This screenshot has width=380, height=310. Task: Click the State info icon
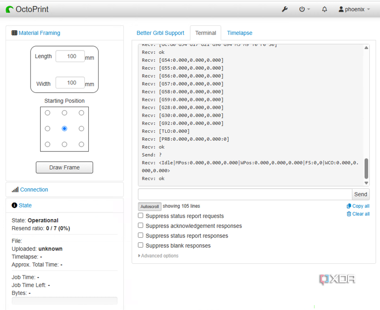tap(15, 205)
